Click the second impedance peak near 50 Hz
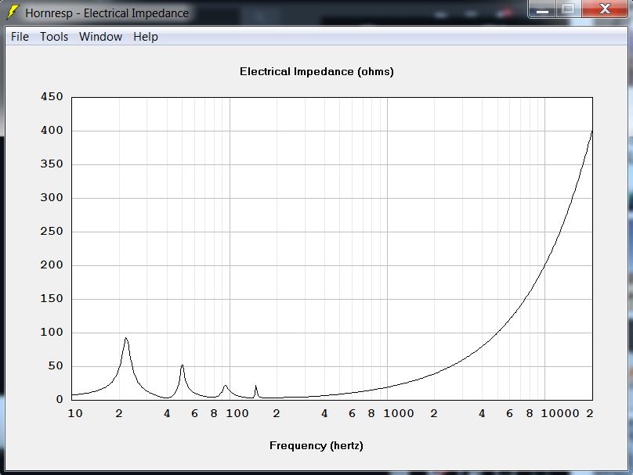Viewport: 633px width, 475px height. 182,366
